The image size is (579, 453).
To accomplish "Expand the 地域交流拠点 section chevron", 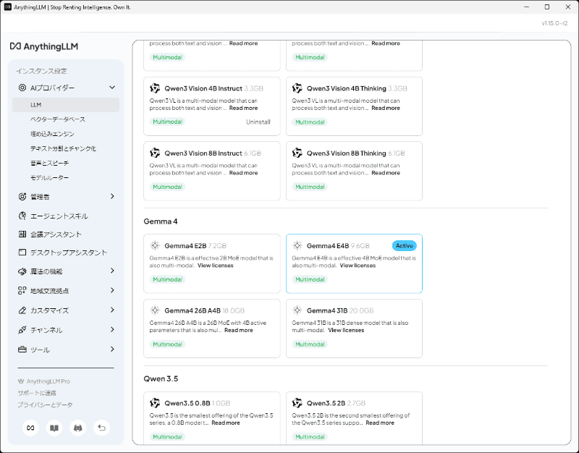I will 112,291.
